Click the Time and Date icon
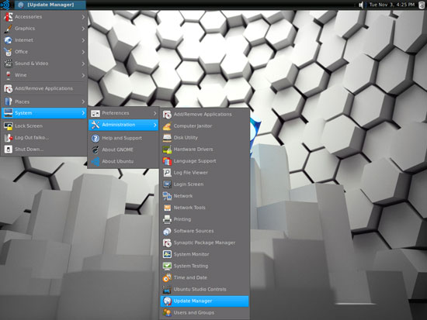Image resolution: width=427 pixels, height=320 pixels. (167, 277)
